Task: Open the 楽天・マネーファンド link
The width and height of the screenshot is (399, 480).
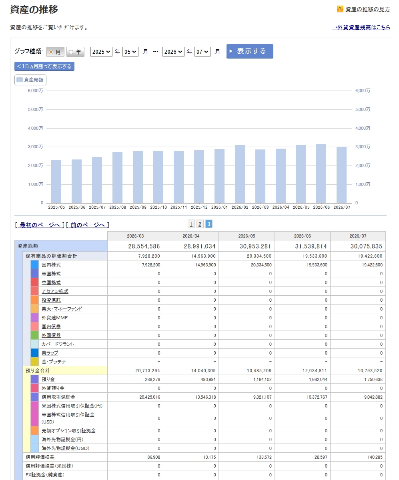Action: click(62, 309)
